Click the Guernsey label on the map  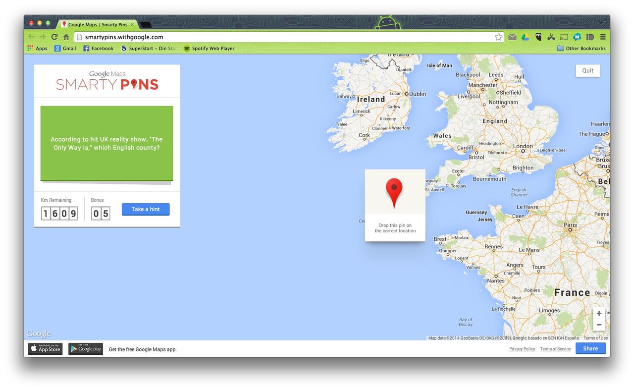tap(476, 213)
